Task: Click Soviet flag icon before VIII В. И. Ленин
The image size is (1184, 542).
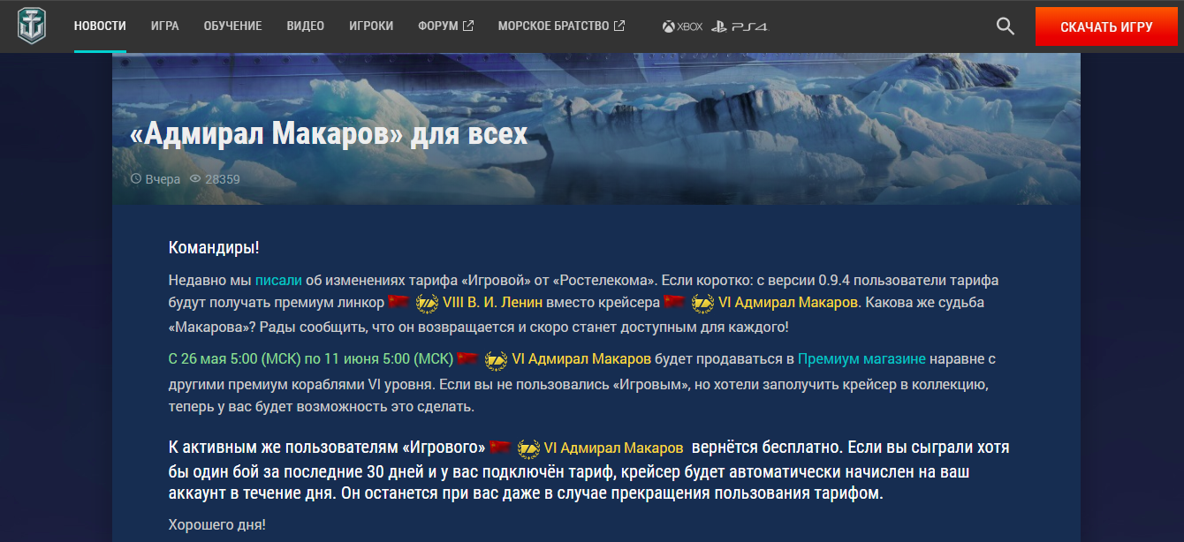Action: 398,302
